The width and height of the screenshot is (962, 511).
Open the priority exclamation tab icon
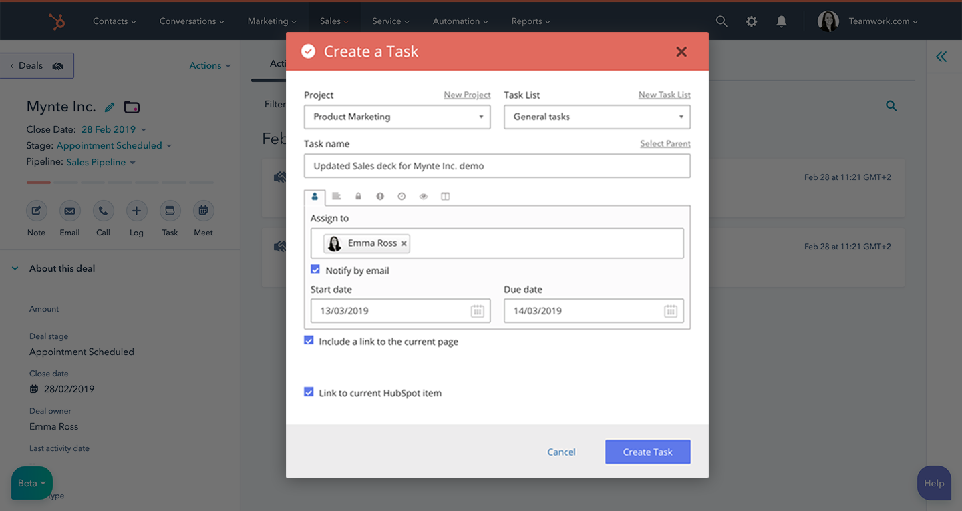380,197
